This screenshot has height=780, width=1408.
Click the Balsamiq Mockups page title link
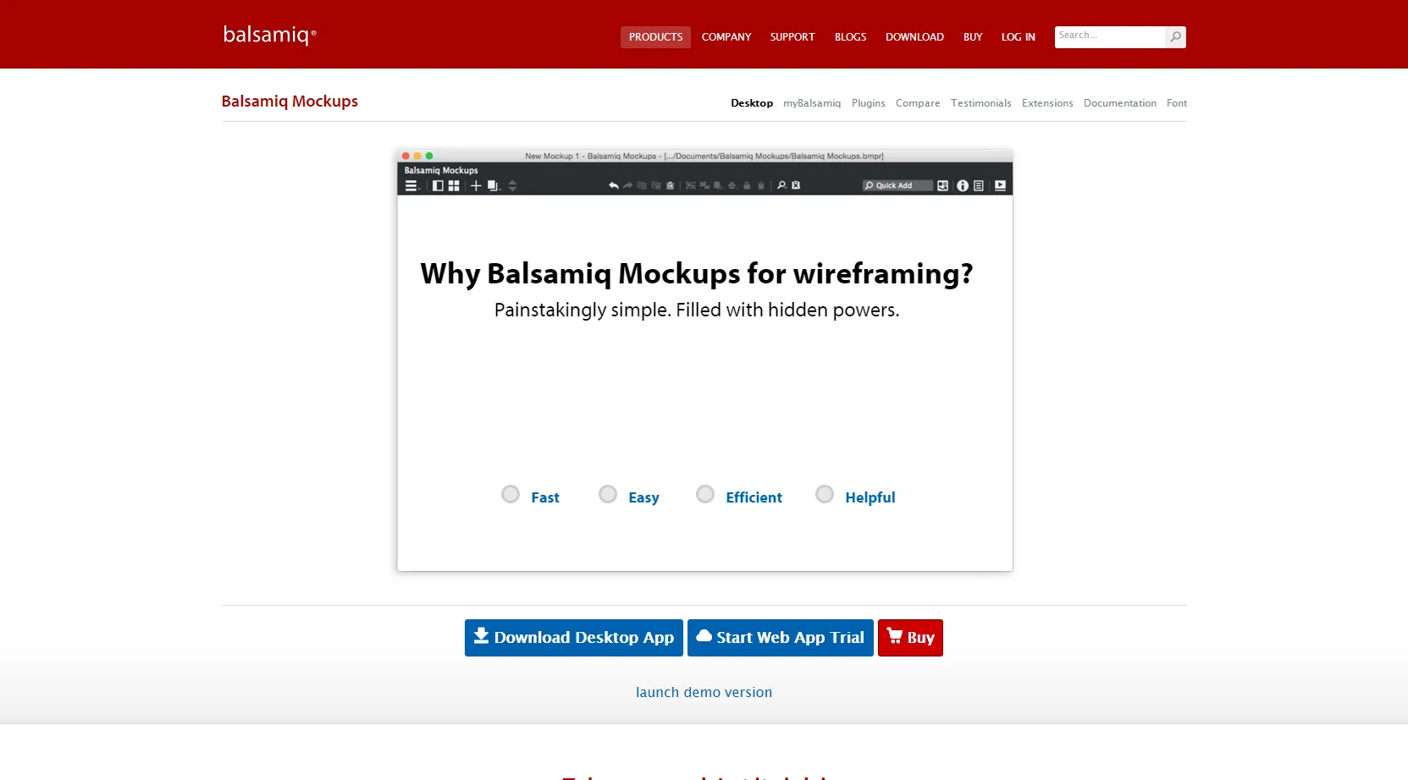(290, 102)
